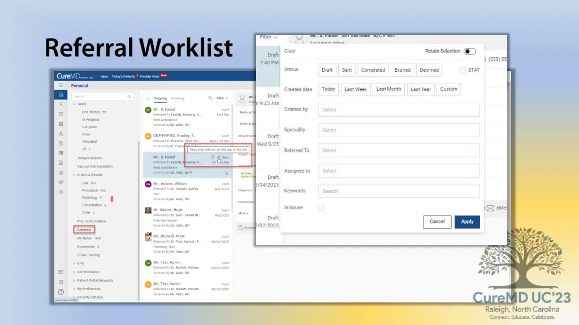Open CCDA Tracking in the left tree
Image resolution: width=579 pixels, height=325 pixels.
tap(89, 255)
